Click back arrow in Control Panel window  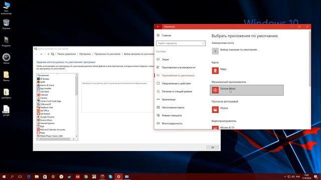(36, 54)
